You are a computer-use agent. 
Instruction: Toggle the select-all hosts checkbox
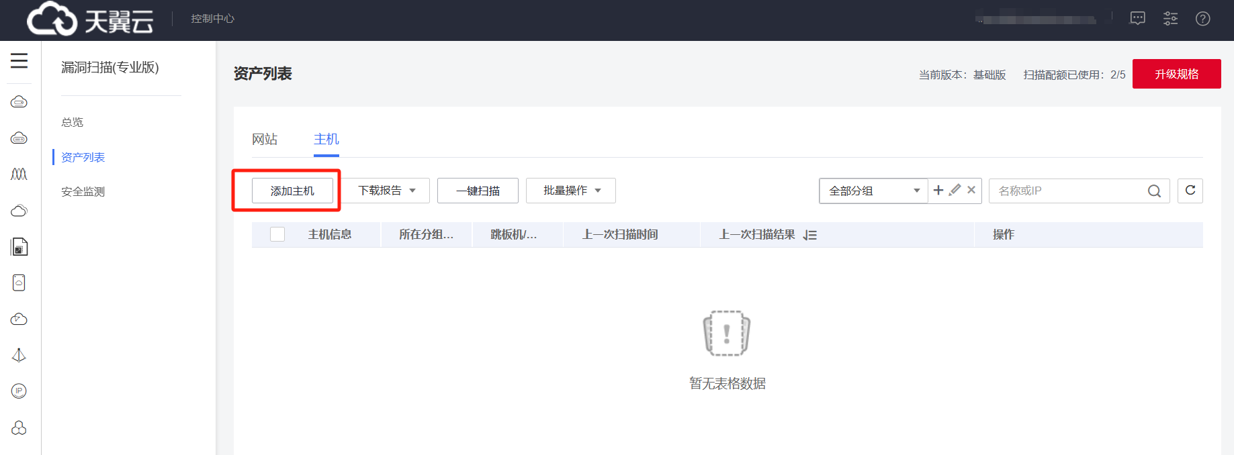point(277,234)
